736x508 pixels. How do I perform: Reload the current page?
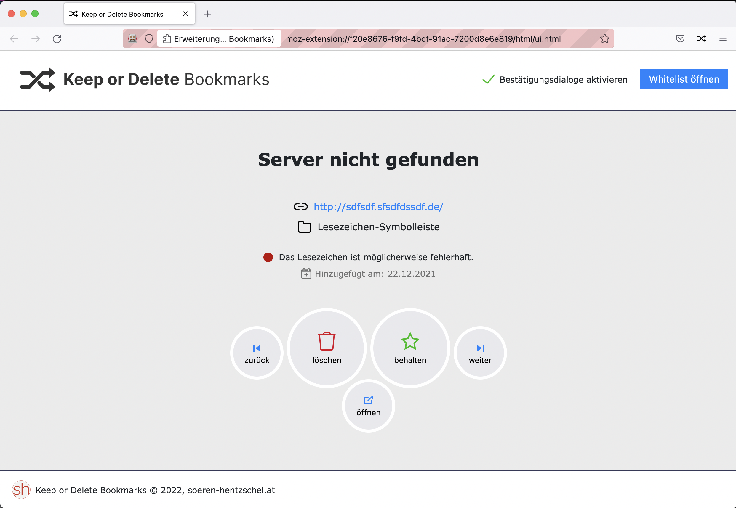(57, 39)
